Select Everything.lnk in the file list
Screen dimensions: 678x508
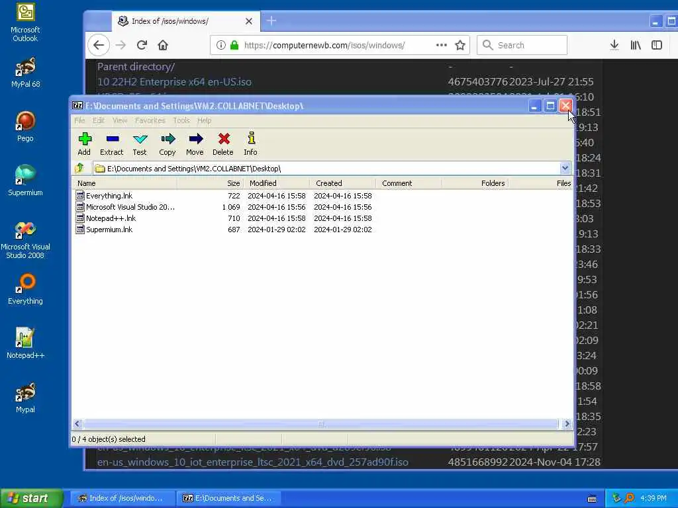pos(109,196)
